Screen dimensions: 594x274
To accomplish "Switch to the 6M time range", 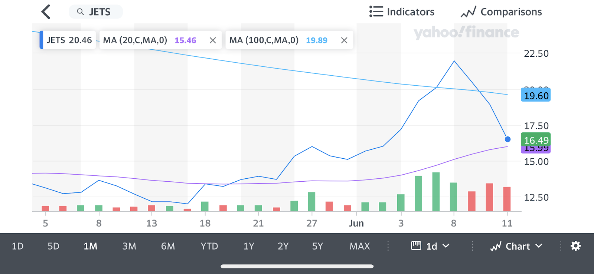I will (168, 246).
